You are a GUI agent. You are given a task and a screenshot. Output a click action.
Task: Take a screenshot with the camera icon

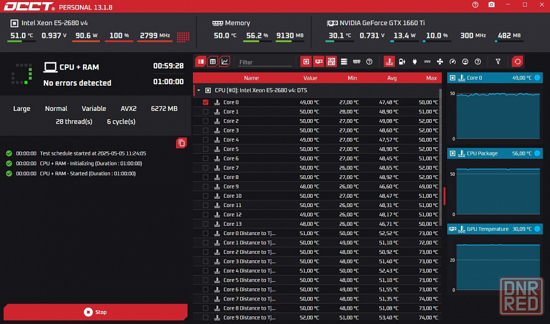click(x=491, y=5)
